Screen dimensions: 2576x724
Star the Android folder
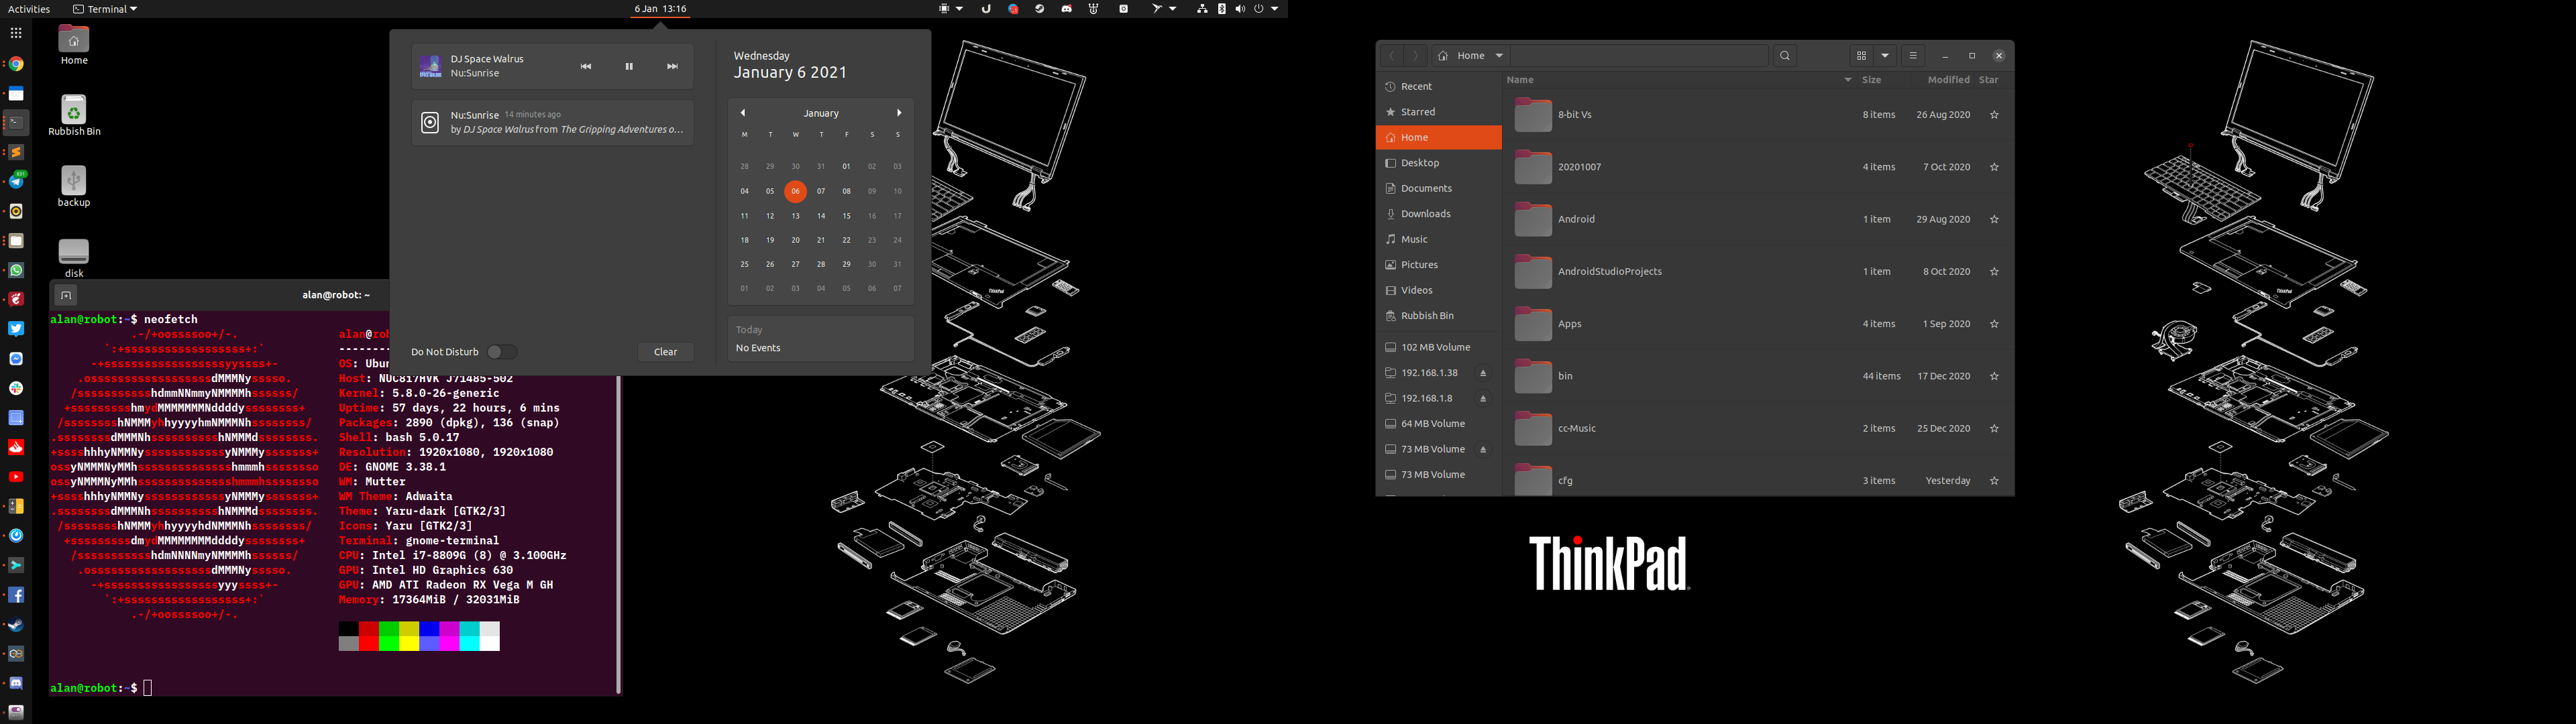(x=1994, y=219)
